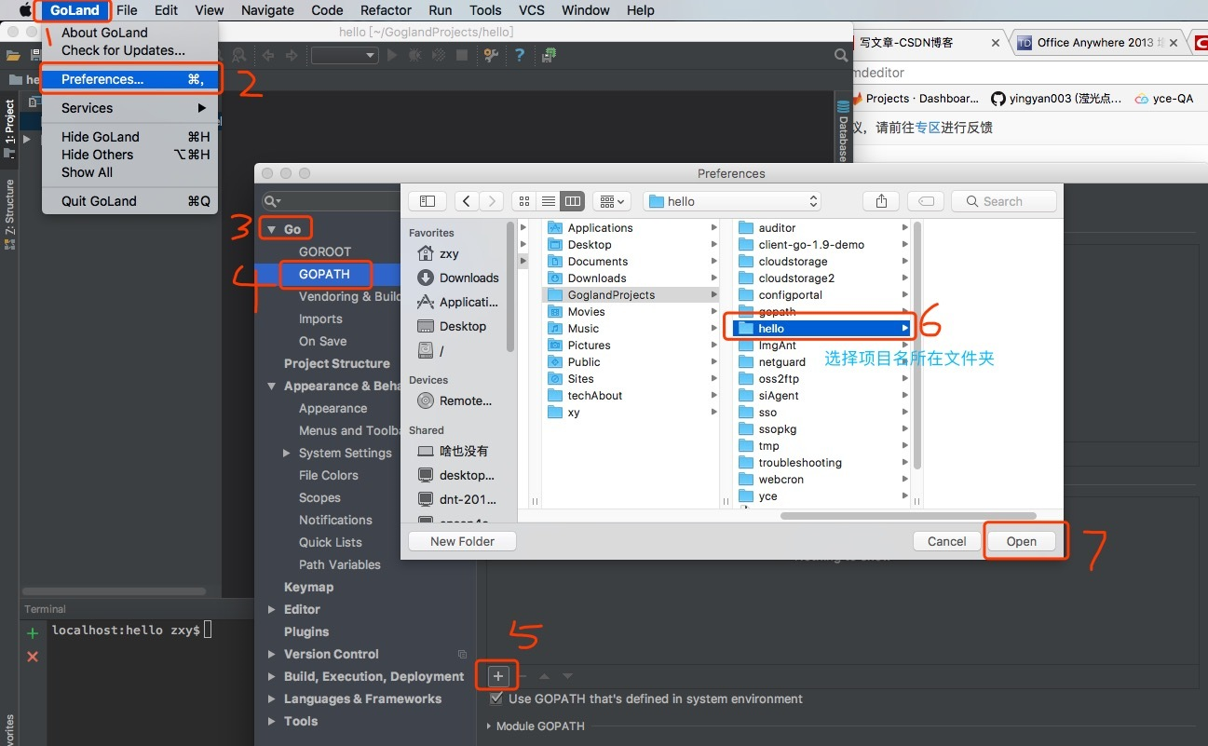Choose Preferences... from the GoLand menu
1208x746 pixels.
tap(129, 79)
